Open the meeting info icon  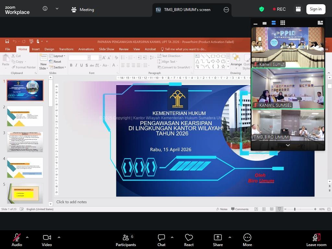45,9
